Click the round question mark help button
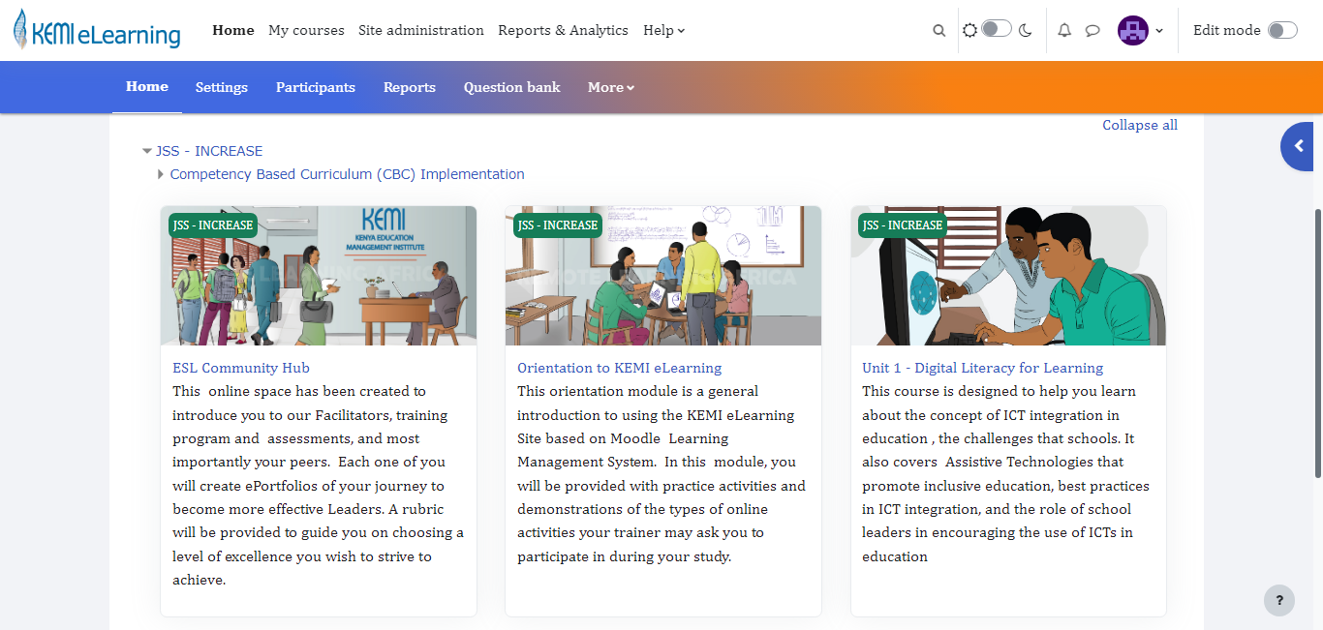 (1279, 600)
